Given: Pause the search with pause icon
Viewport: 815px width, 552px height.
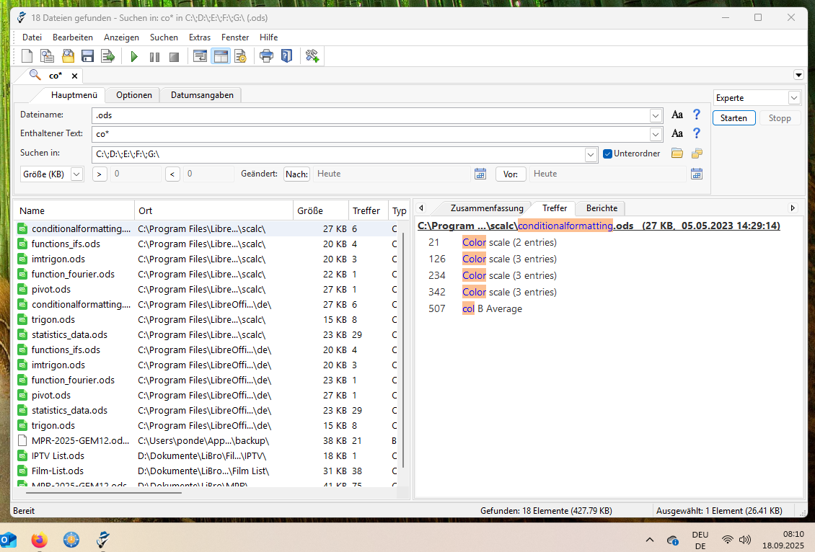Looking at the screenshot, I should pyautogui.click(x=154, y=57).
